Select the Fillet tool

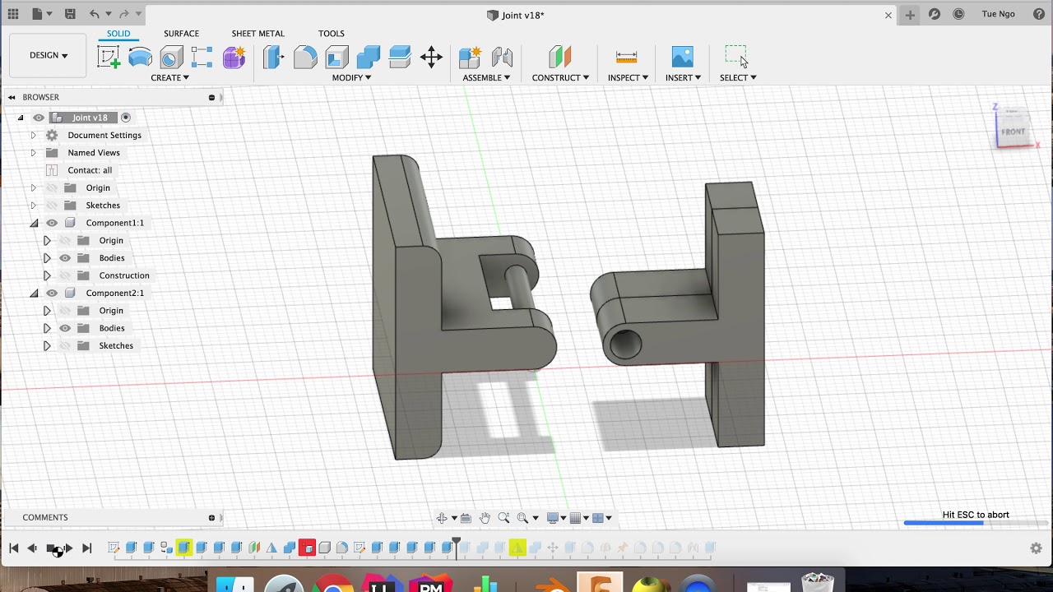tap(305, 57)
